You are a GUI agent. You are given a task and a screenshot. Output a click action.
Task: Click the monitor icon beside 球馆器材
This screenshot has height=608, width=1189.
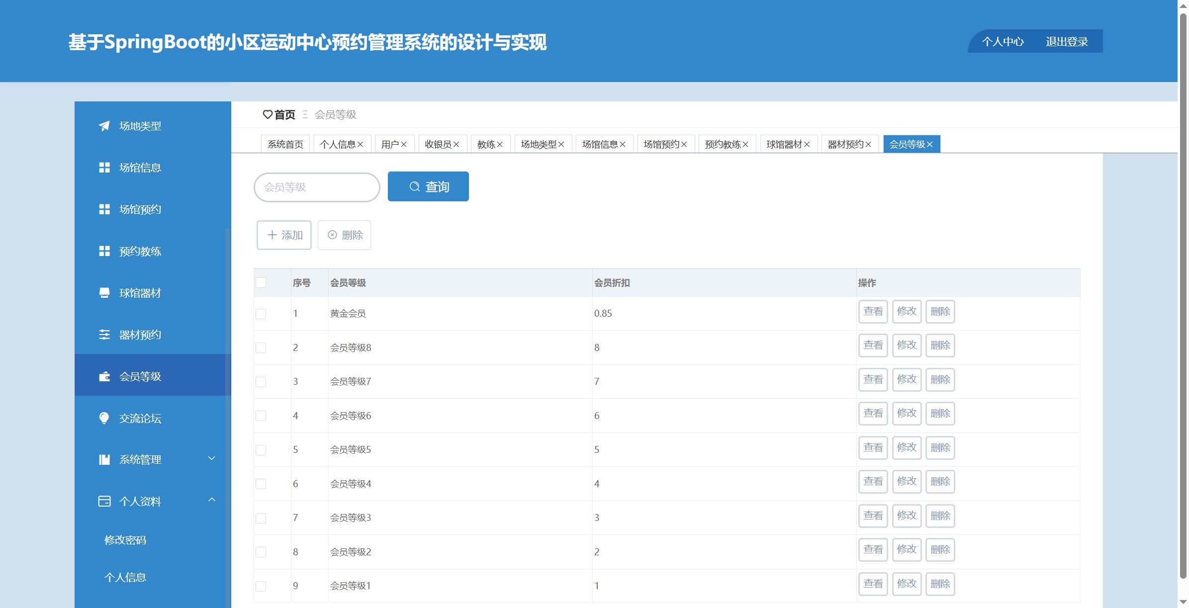click(104, 293)
